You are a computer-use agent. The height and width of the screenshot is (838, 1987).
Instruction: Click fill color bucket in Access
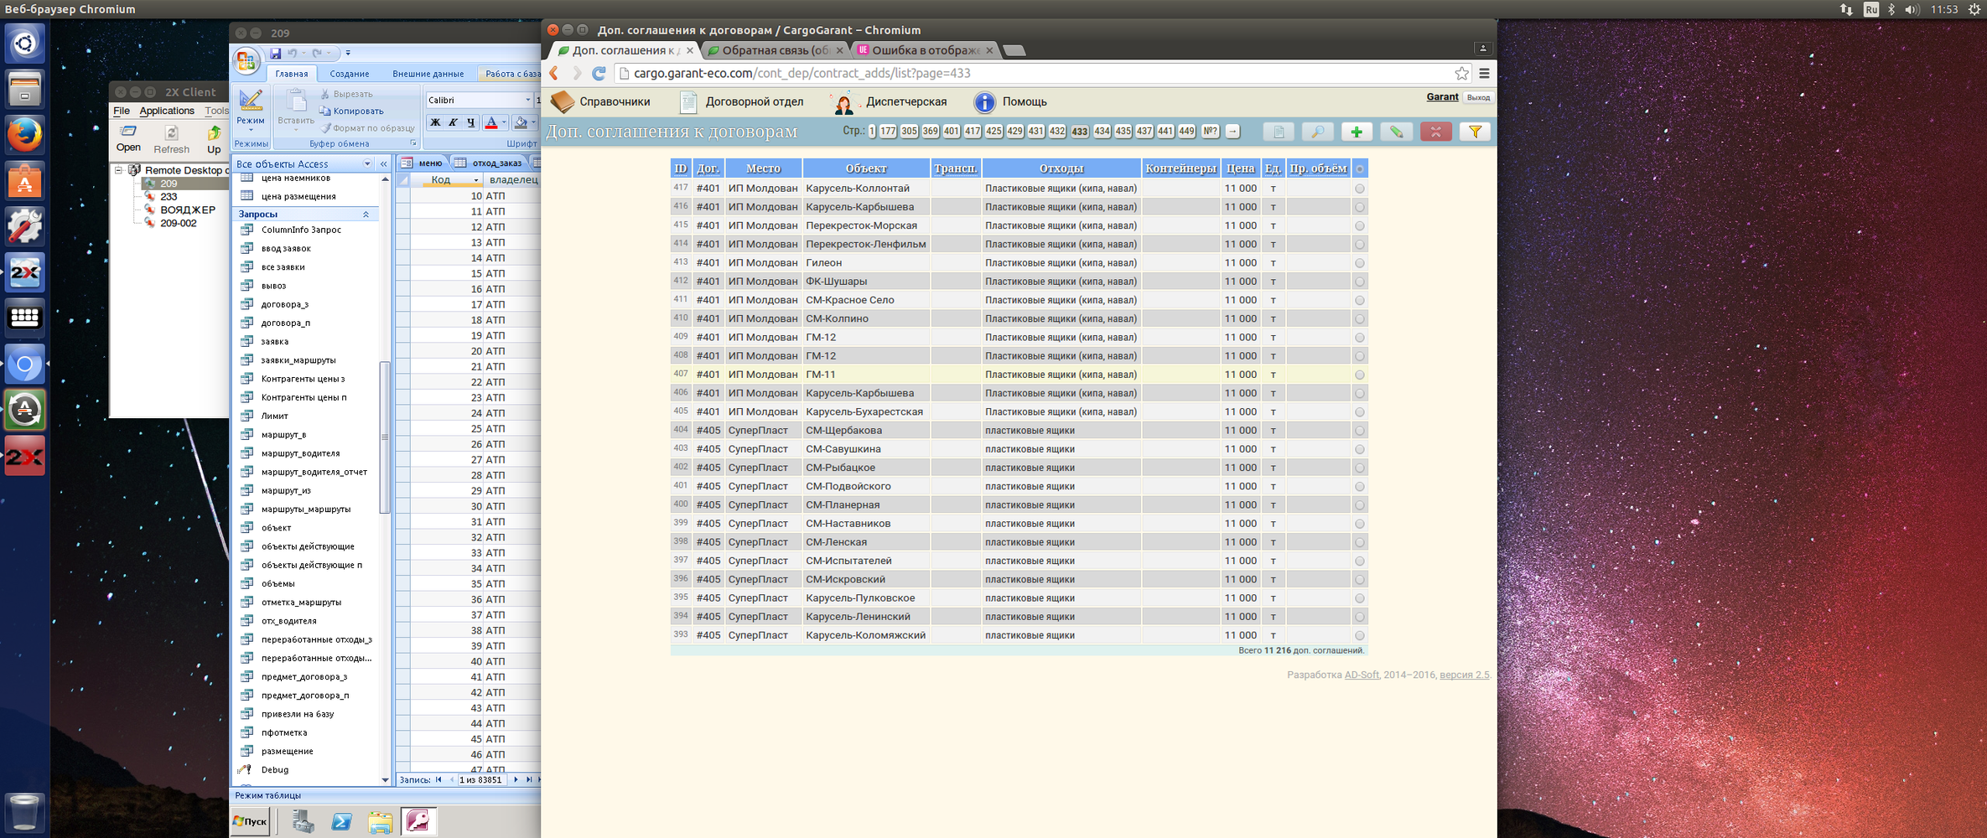[x=521, y=122]
